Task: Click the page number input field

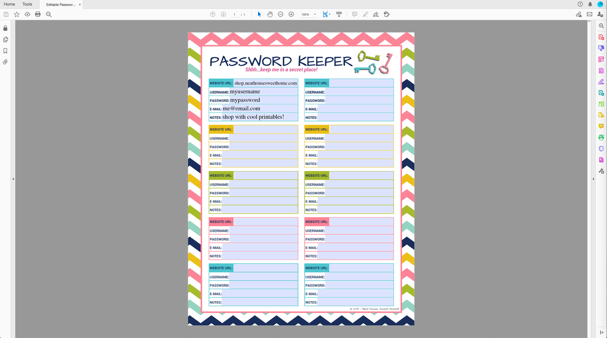Action: click(x=234, y=14)
